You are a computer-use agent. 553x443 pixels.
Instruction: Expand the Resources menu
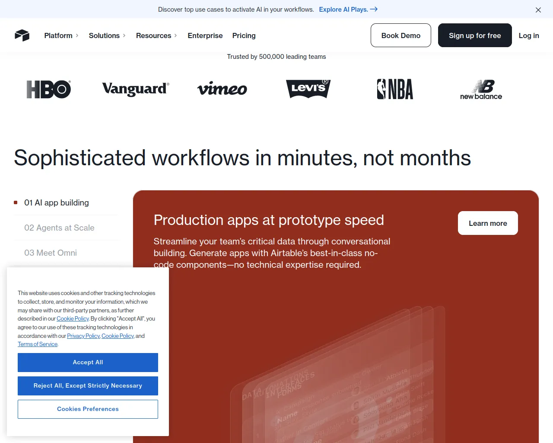click(x=156, y=35)
